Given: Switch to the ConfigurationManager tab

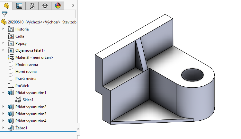Looking at the screenshot, I should [32, 6].
